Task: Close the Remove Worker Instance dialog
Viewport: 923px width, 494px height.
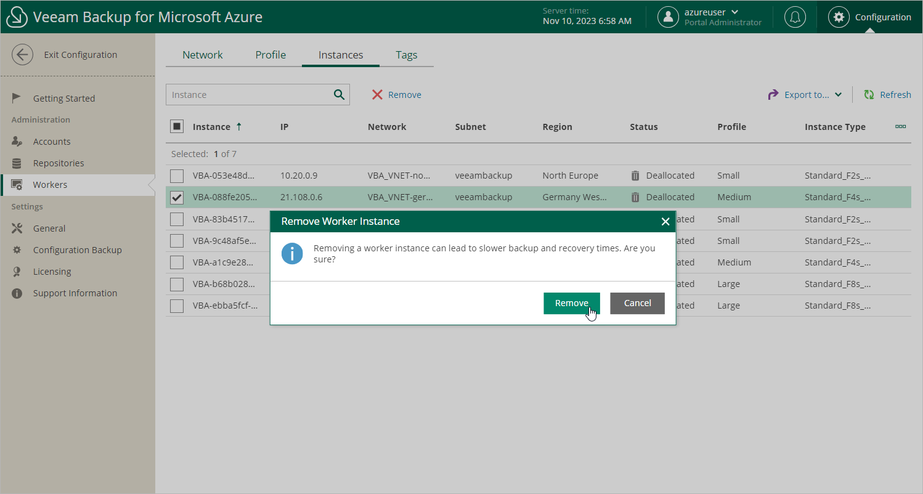Action: [665, 221]
